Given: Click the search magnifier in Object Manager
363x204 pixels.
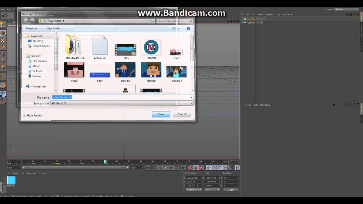Looking at the screenshot, I should 347,14.
